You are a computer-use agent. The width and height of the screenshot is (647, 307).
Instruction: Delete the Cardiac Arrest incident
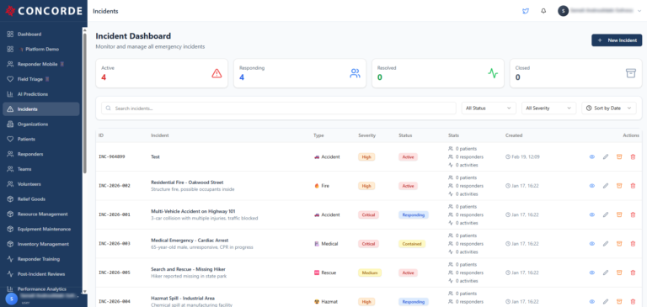pyautogui.click(x=633, y=244)
